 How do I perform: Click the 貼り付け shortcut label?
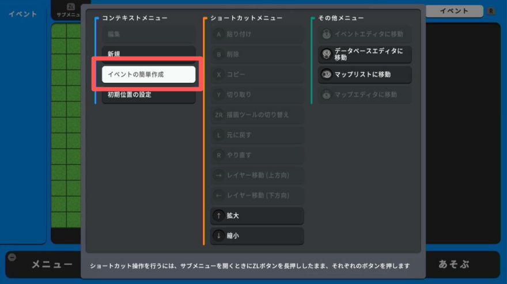(239, 35)
